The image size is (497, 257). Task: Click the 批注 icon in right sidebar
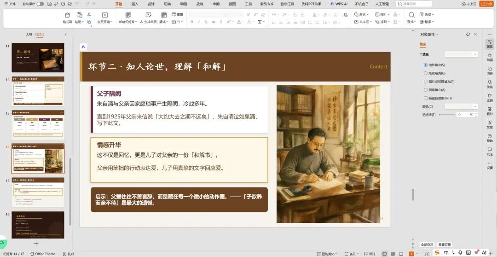coord(490,152)
